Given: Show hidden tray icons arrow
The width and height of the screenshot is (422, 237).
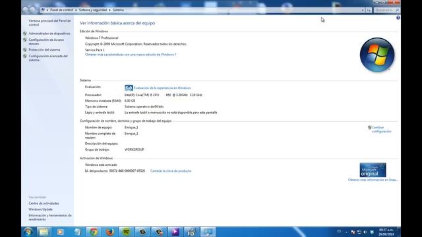Looking at the screenshot, I should (346, 232).
